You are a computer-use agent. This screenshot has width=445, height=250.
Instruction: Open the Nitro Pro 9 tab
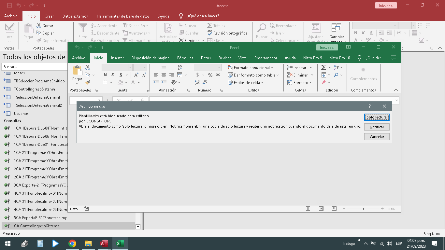[x=312, y=58]
